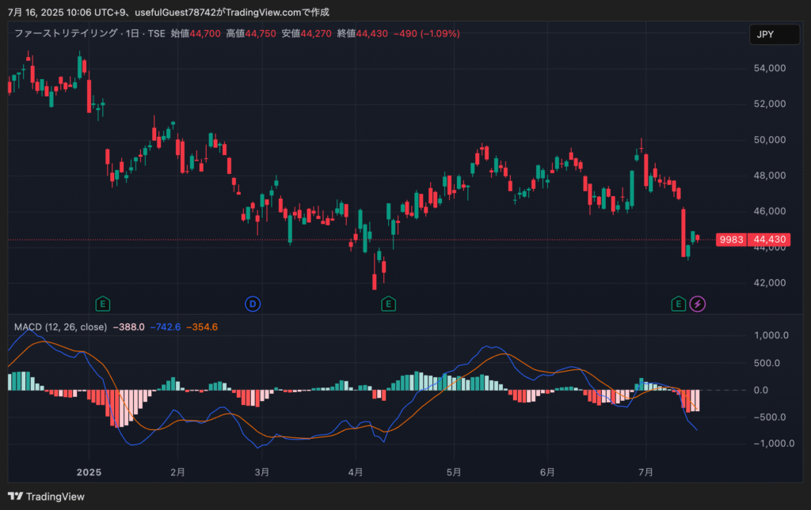Image resolution: width=811 pixels, height=510 pixels.
Task: Click the earnings marker near January 2025
Action: (x=102, y=304)
